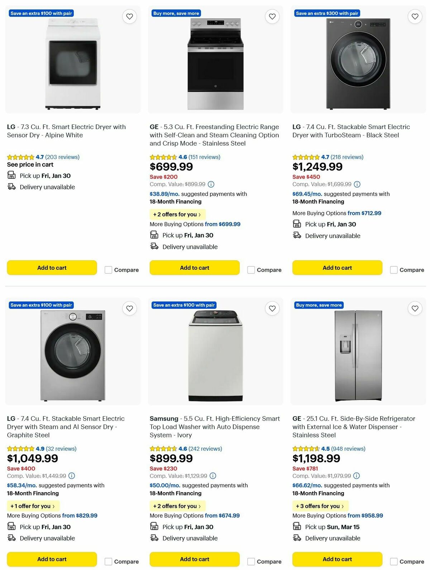Open the Comp. Value info tooltip for LG TurboSteam dryer
Viewport: 430px width, 570px height.
pos(357,184)
